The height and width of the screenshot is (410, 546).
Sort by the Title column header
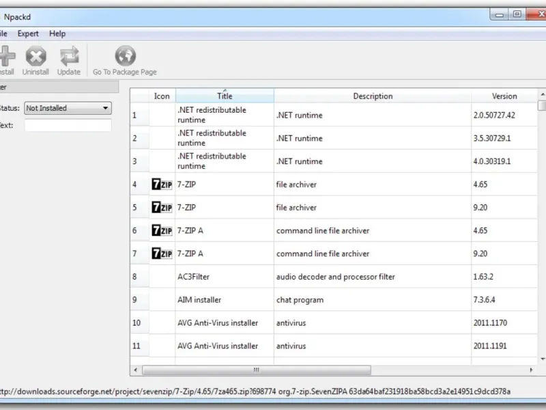point(225,96)
